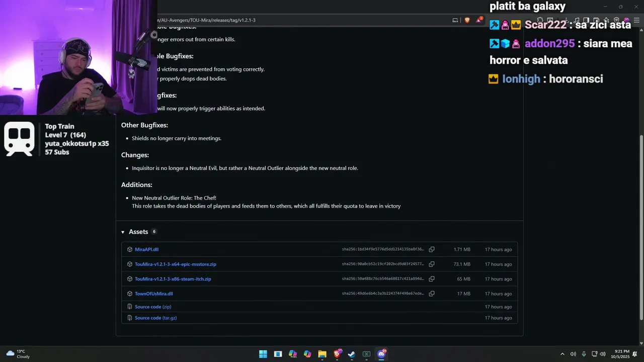Copy the hash of the x86-steam-itch zip

point(432,279)
